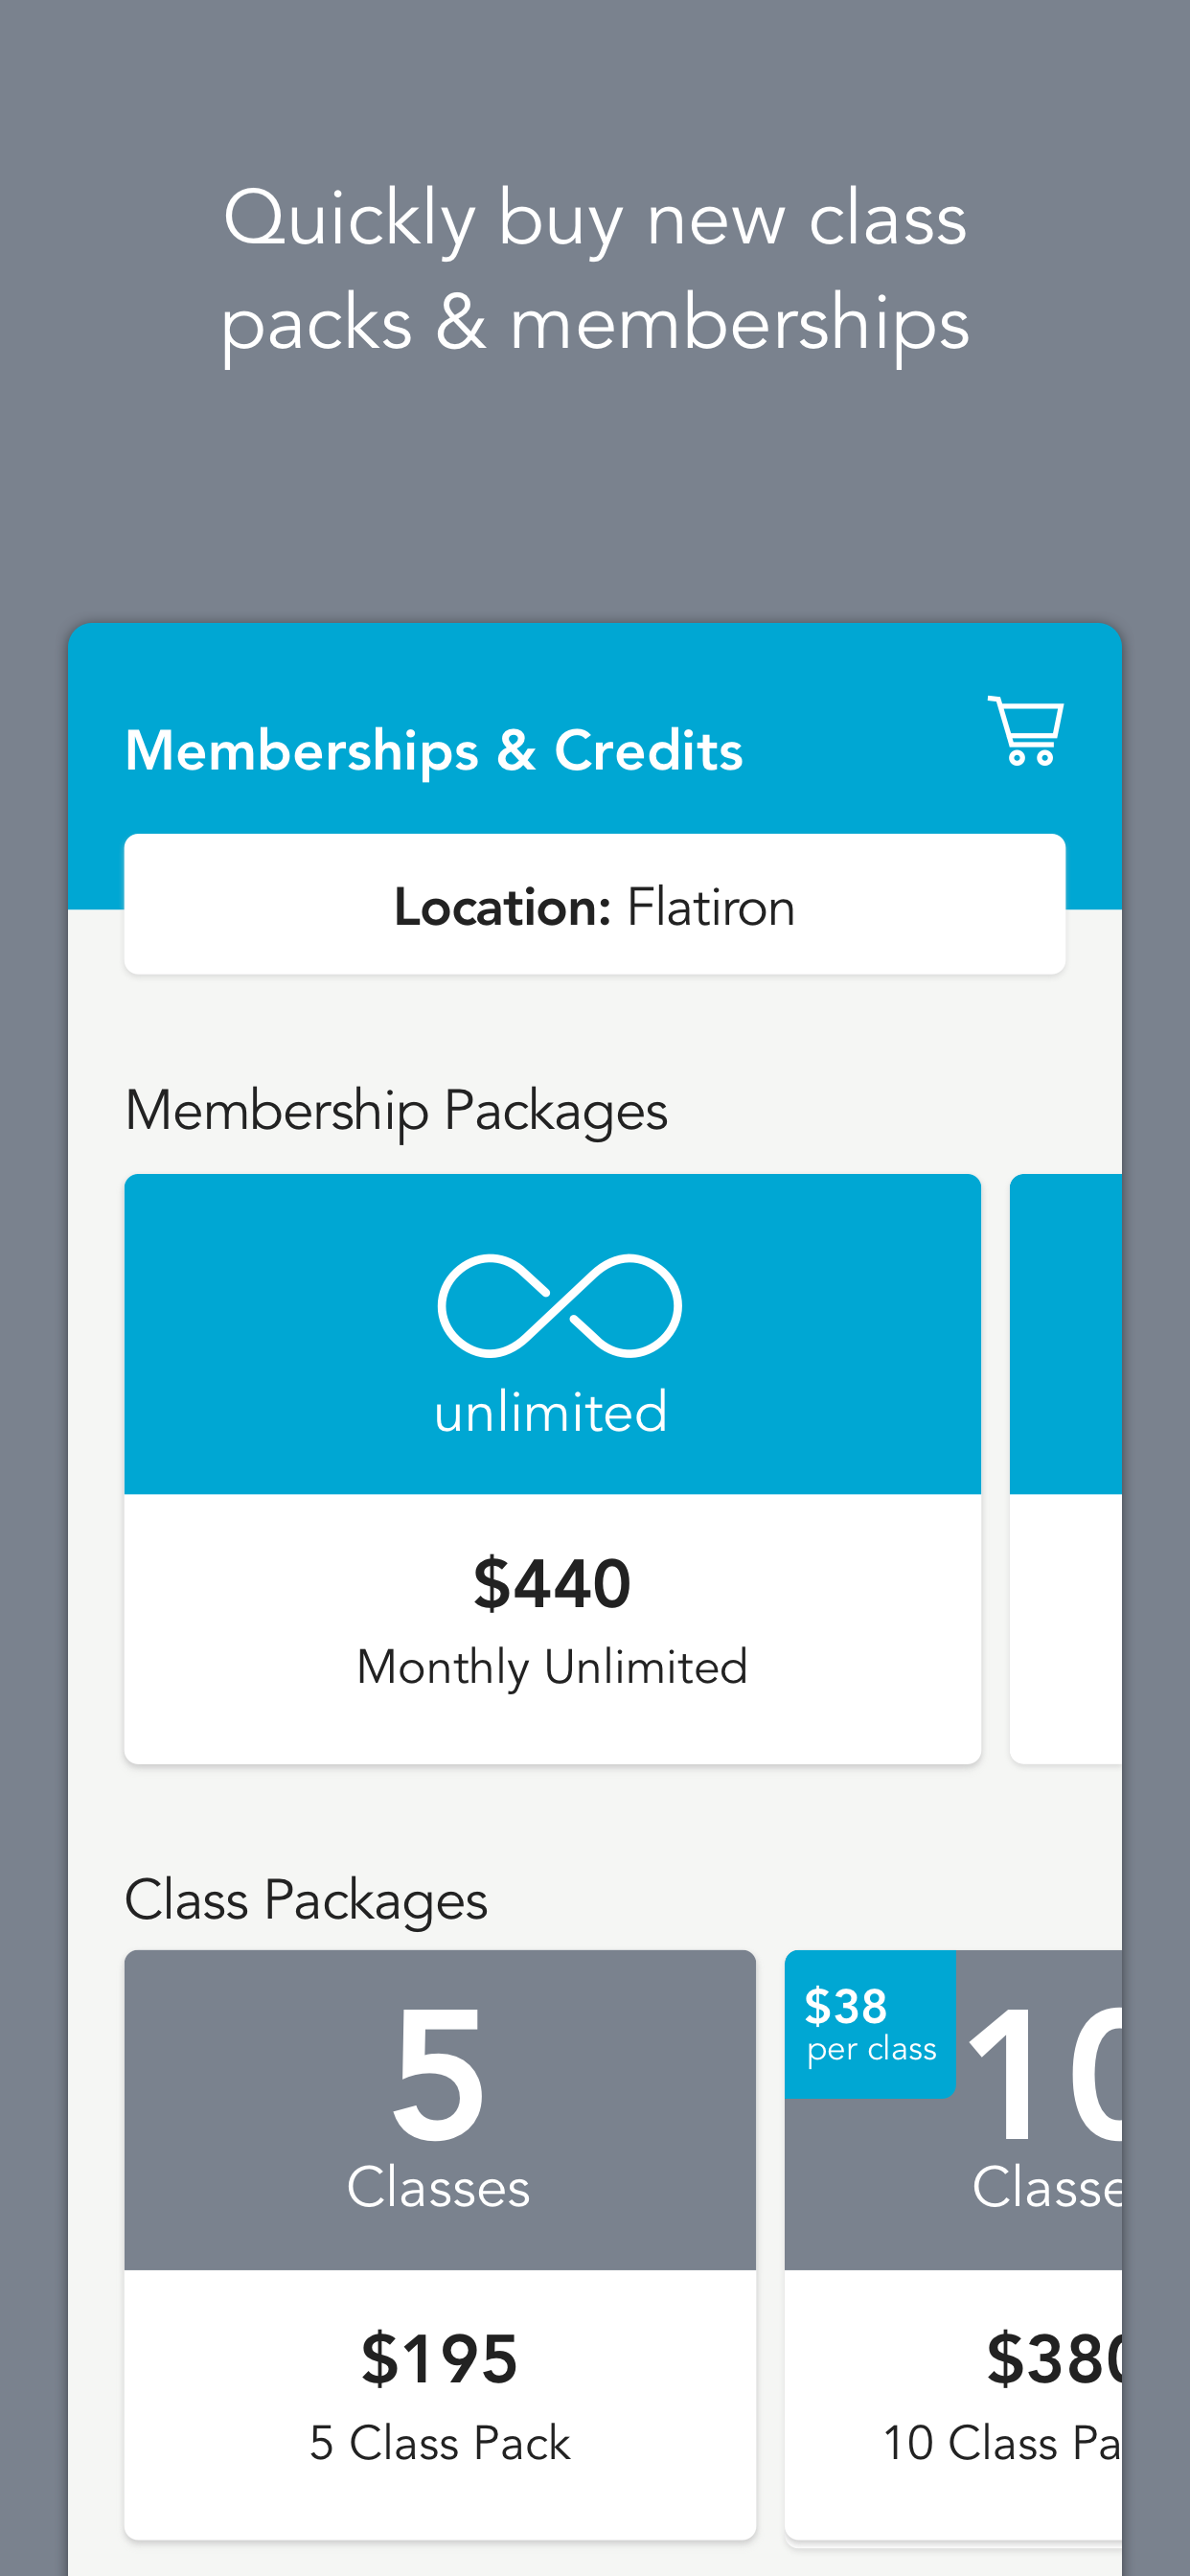Tap the Classes text under the 5
This screenshot has height=2576, width=1190.
[438, 2187]
